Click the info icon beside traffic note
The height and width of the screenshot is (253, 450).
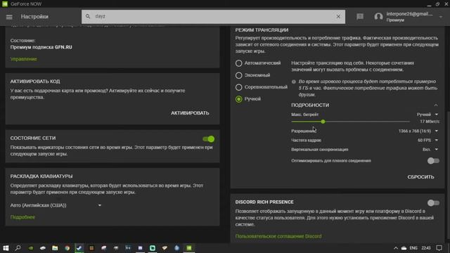(294, 82)
